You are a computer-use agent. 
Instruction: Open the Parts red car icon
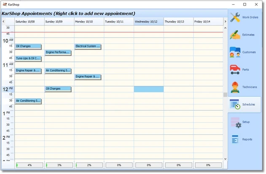[x=235, y=70]
